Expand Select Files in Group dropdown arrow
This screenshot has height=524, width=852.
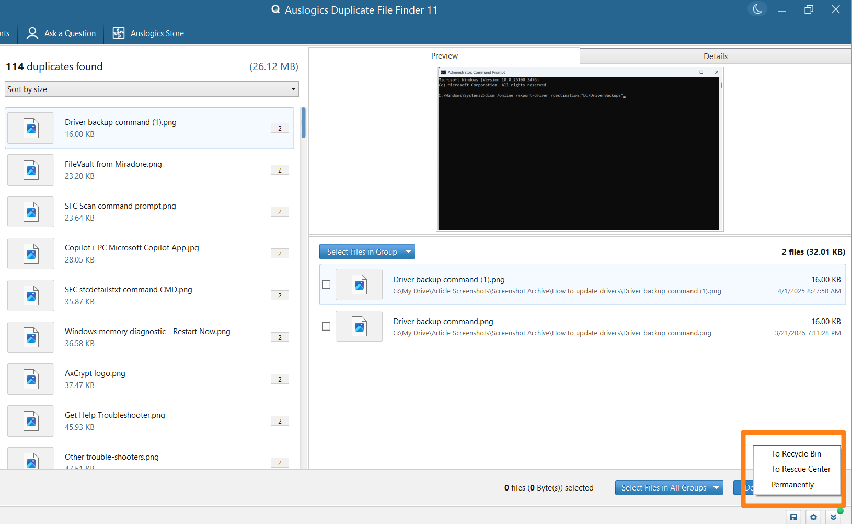[409, 252]
